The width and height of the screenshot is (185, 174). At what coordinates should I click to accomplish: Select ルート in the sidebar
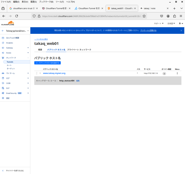(9, 65)
